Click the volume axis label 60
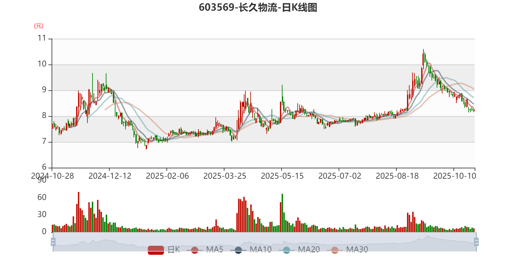The height and width of the screenshot is (258, 516). [42, 197]
